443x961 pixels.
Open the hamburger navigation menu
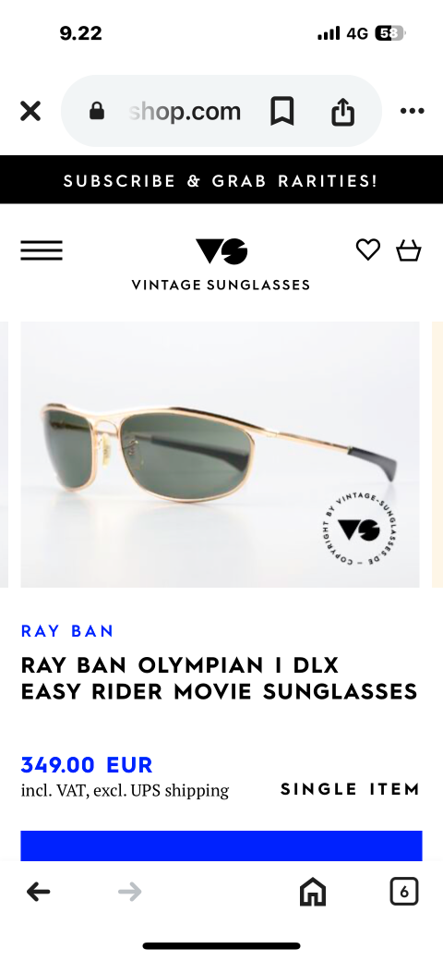pyautogui.click(x=42, y=250)
